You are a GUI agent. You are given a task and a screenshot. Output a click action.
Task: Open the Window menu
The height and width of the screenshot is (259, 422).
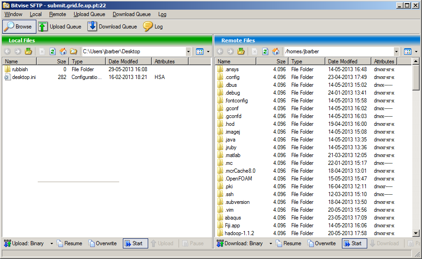[x=13, y=14]
